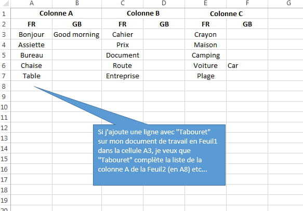
Task: Select row 8 header
Action: pyautogui.click(x=4, y=86)
